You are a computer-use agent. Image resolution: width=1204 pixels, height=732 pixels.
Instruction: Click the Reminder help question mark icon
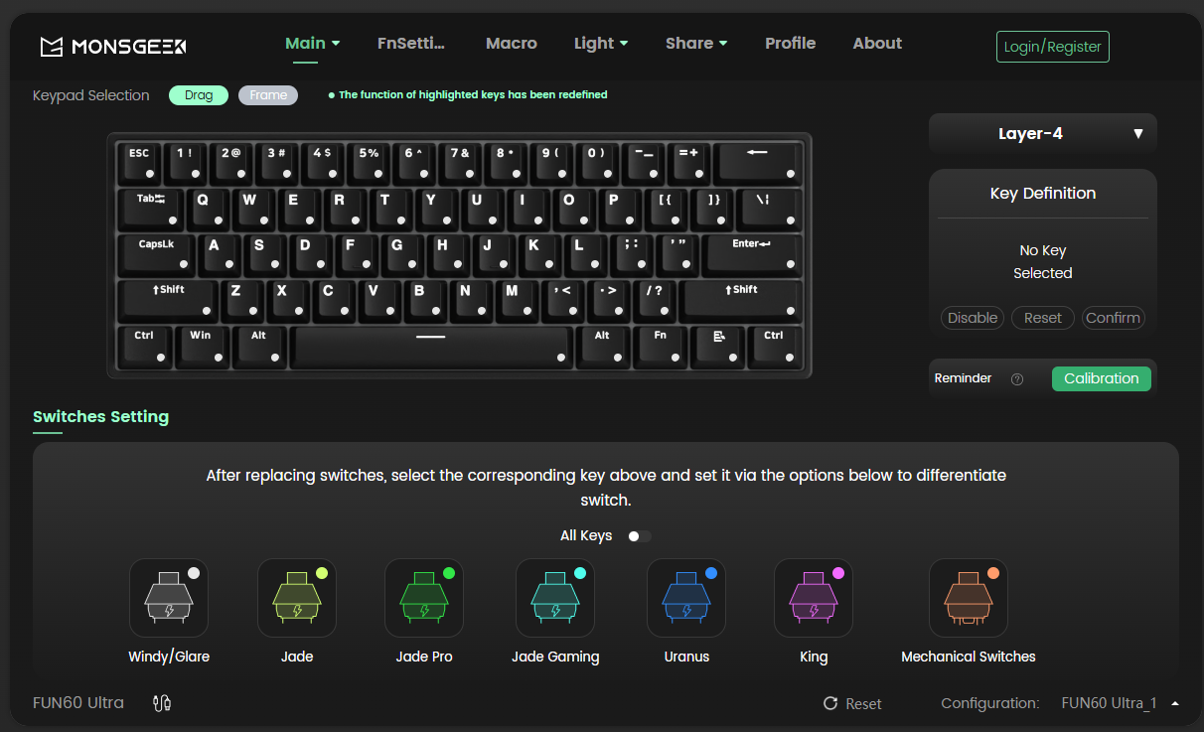click(x=1017, y=378)
